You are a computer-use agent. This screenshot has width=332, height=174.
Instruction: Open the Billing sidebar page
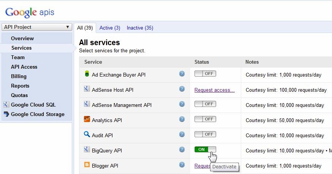[19, 76]
